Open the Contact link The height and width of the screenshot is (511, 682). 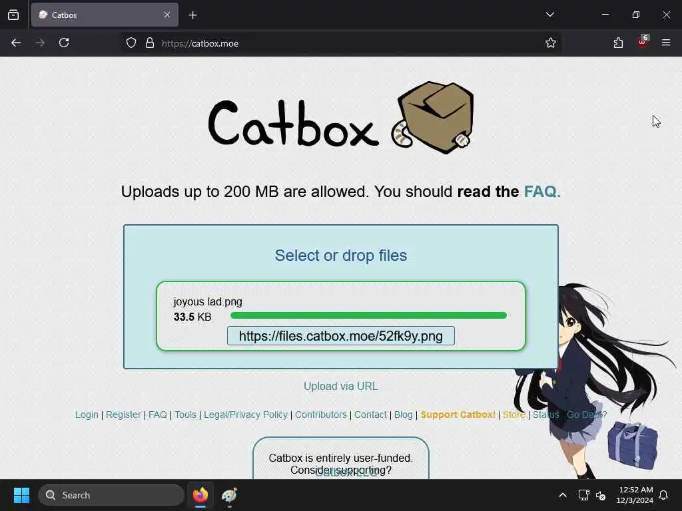pyautogui.click(x=370, y=415)
